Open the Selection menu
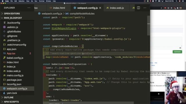This screenshot has height=104, width=186. [x=22, y=1]
